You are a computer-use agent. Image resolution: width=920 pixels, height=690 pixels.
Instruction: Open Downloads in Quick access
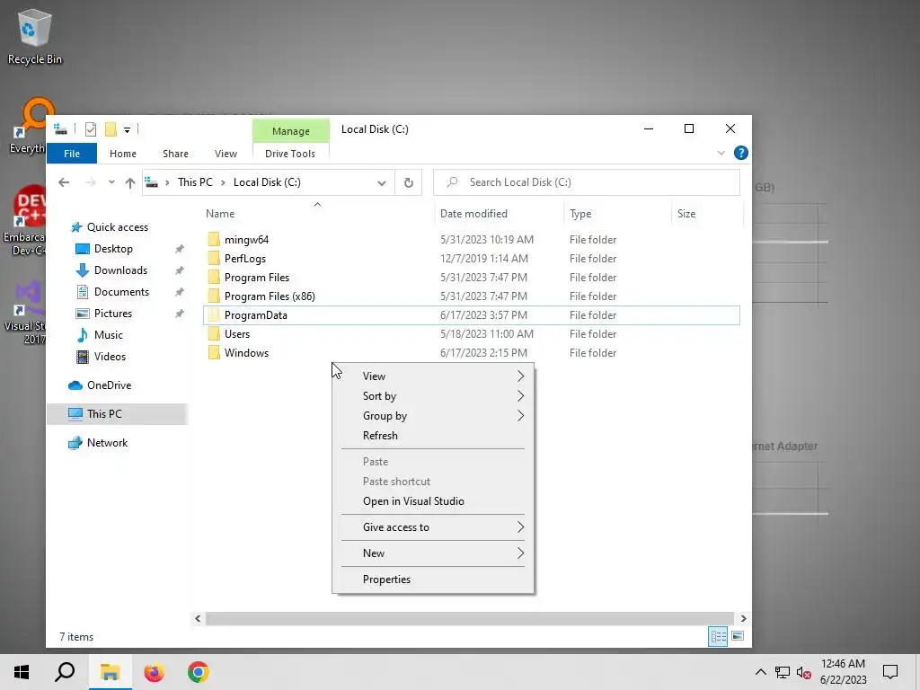point(120,270)
